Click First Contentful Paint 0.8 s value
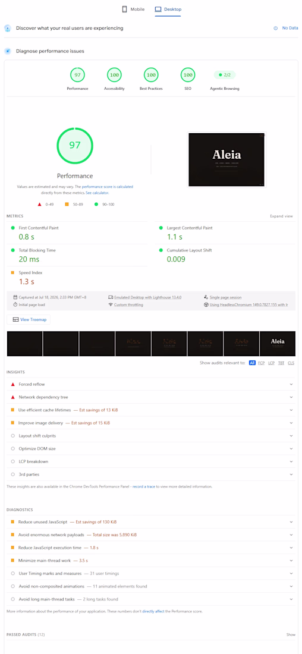 (x=27, y=237)
